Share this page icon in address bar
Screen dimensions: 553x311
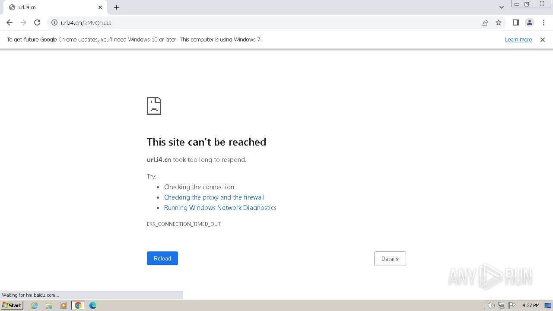[485, 23]
